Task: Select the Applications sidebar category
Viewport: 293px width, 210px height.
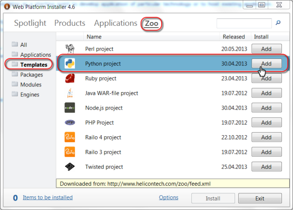Action: pos(35,55)
